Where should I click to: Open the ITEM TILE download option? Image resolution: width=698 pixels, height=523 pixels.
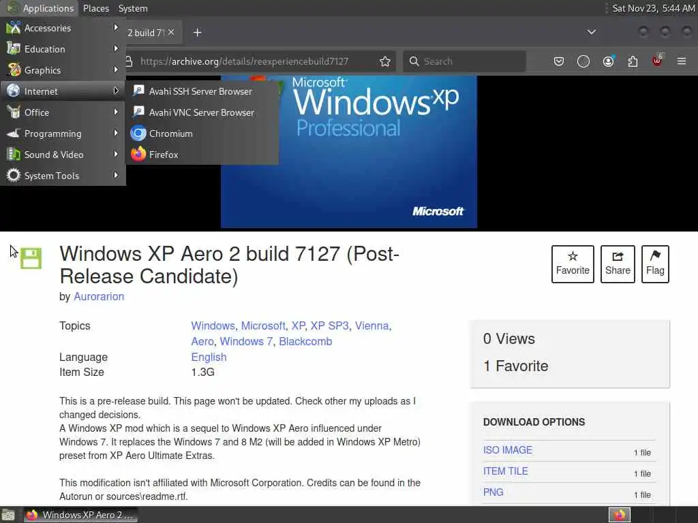click(505, 471)
